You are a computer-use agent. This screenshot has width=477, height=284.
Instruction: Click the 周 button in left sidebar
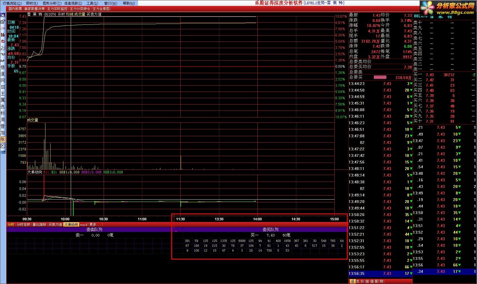coord(3,120)
